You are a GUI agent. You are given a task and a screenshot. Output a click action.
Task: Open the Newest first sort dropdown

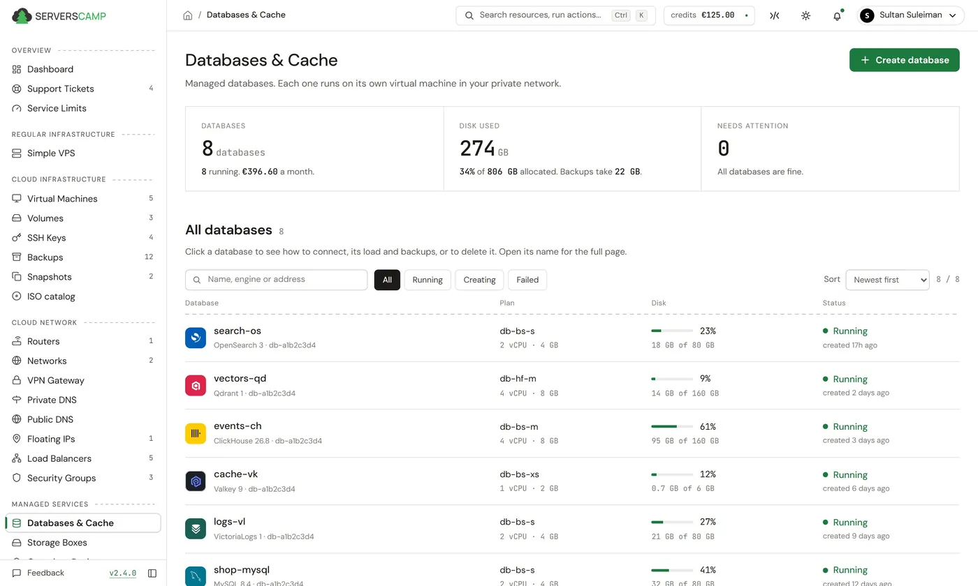tap(887, 280)
